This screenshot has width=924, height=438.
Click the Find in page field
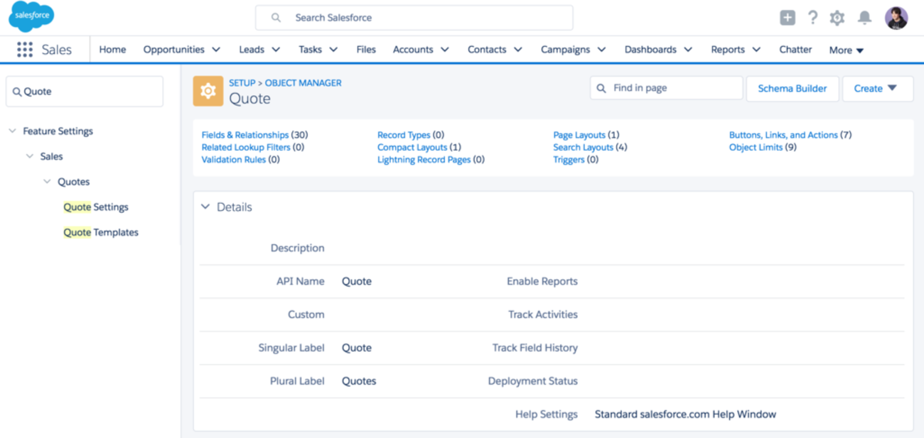pyautogui.click(x=667, y=88)
